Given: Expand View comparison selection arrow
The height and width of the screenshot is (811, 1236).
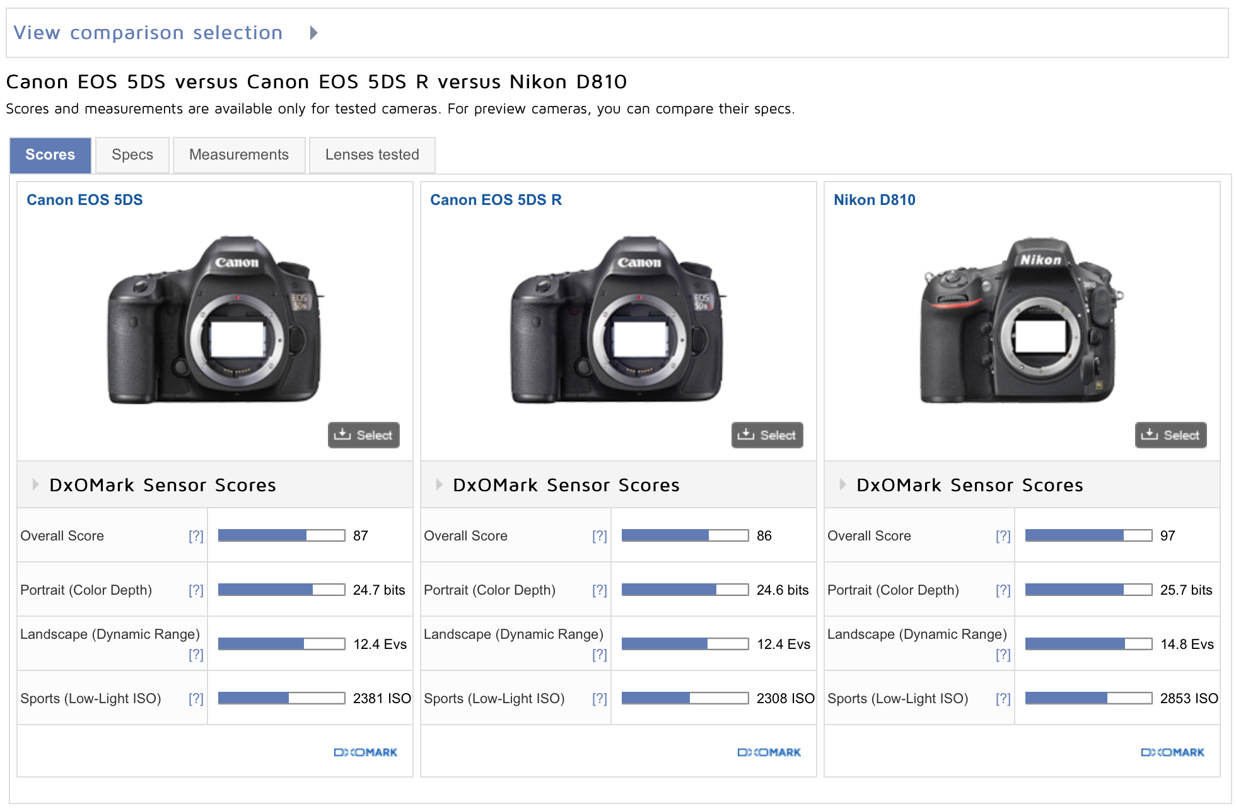Looking at the screenshot, I should 313,33.
